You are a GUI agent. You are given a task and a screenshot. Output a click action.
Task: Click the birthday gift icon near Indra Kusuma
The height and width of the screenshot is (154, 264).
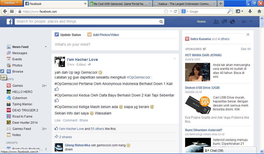click(187, 39)
